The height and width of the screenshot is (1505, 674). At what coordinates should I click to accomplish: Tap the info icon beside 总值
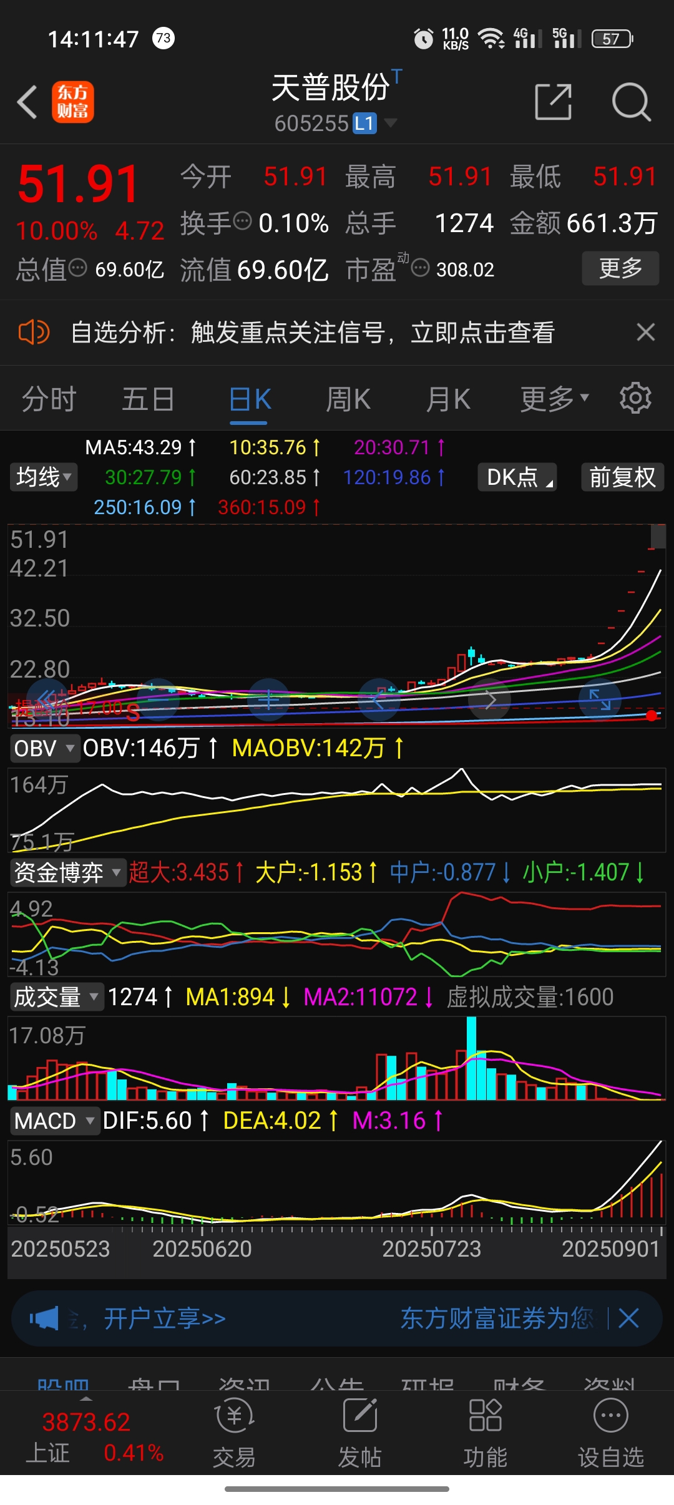coord(77,268)
